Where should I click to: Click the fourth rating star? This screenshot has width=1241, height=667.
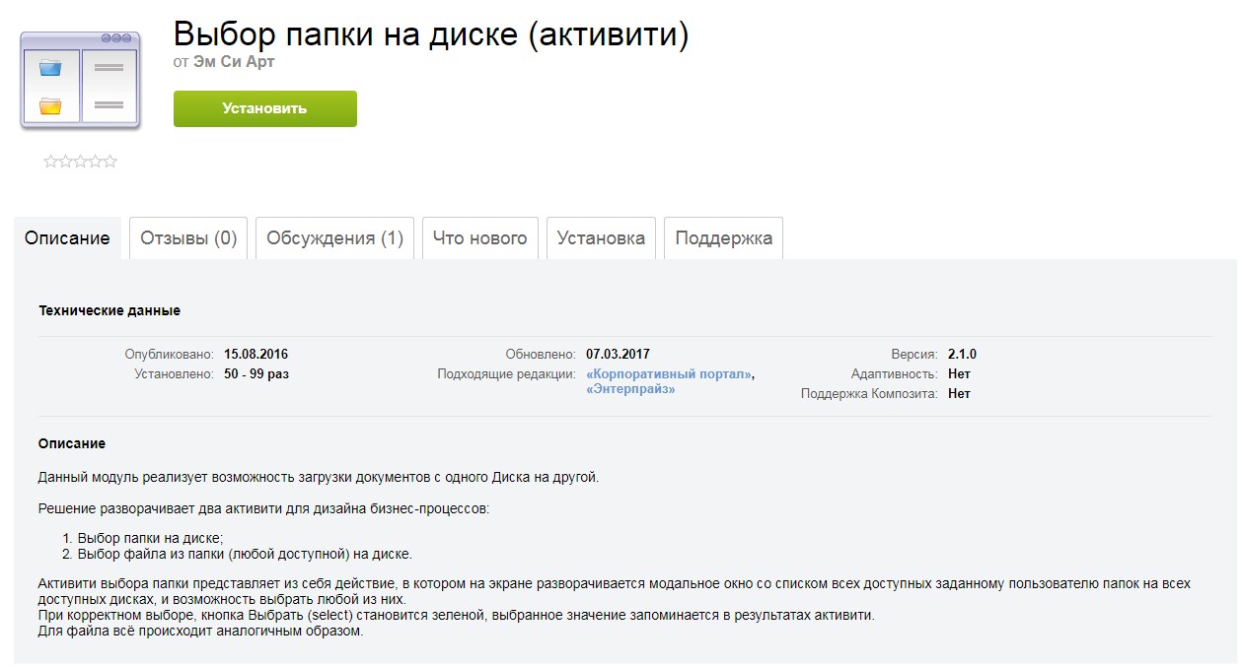tap(97, 160)
